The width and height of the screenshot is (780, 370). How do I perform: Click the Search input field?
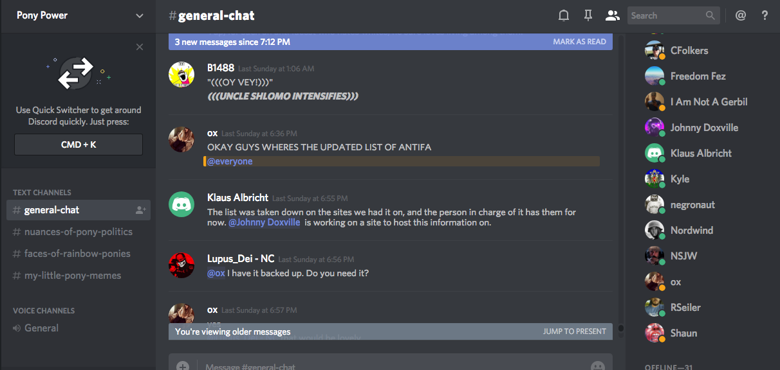(666, 15)
